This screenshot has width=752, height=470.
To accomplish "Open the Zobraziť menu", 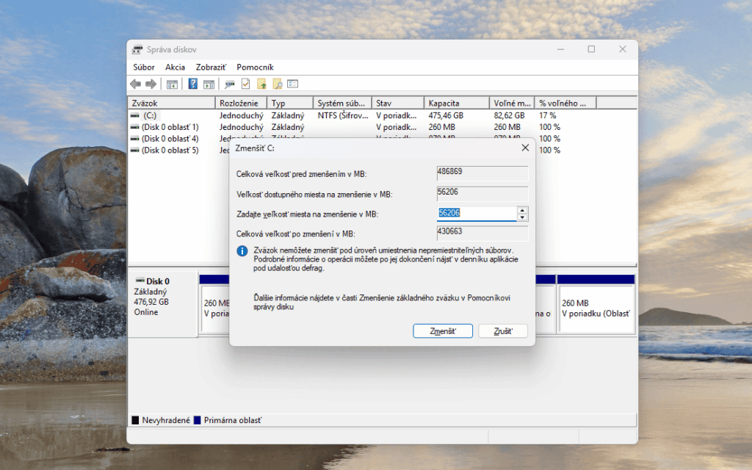I will [x=211, y=67].
